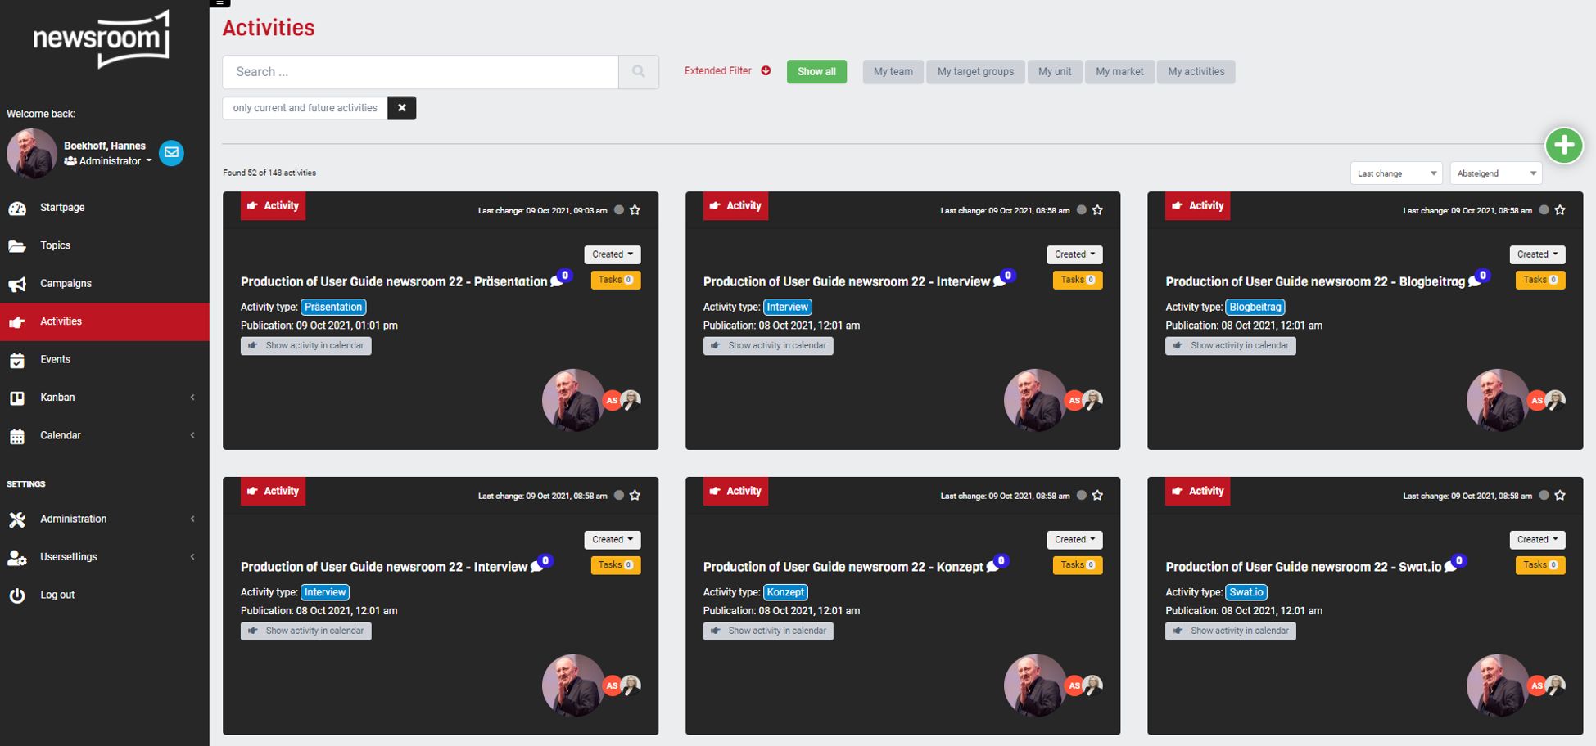Filter by My market
1596x746 pixels.
point(1119,72)
